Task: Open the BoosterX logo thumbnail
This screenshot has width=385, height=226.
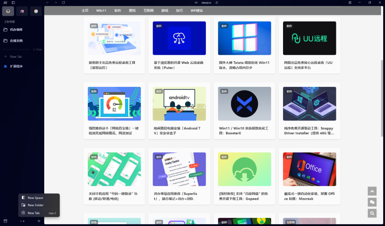Action: 245,104
